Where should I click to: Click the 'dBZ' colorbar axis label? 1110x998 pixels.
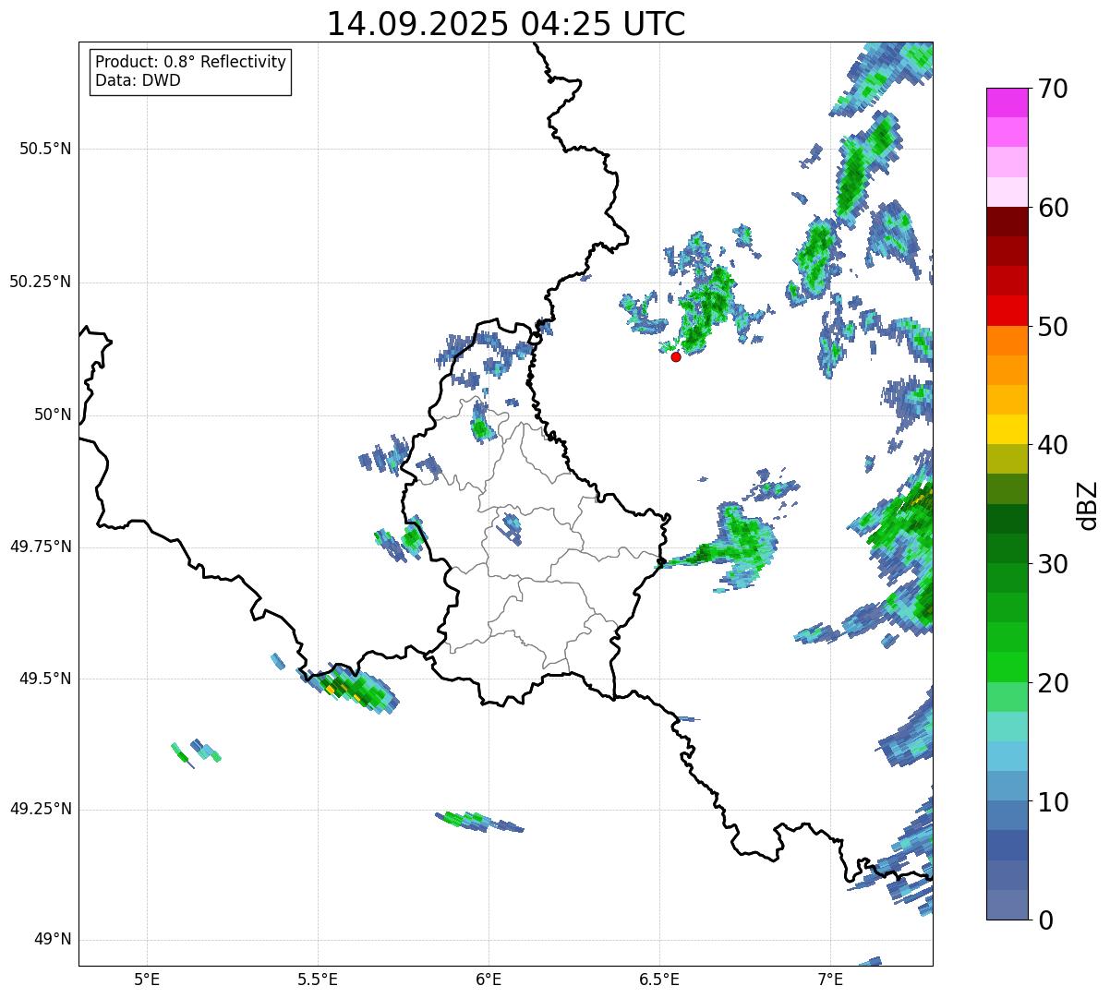1089,504
